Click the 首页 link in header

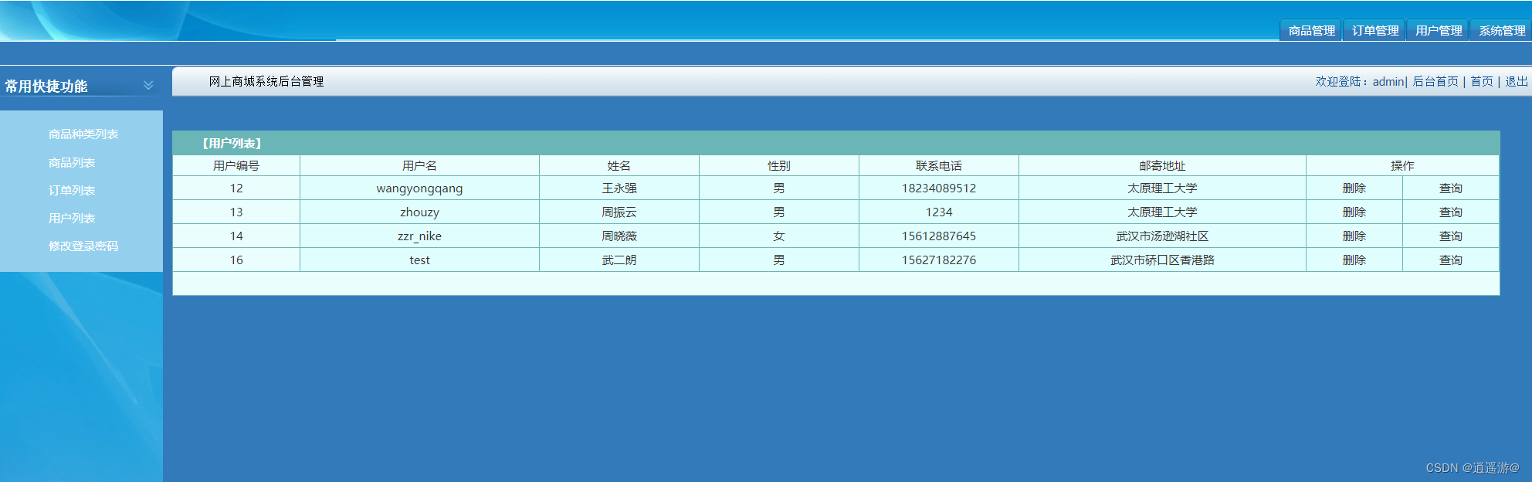[x=1482, y=81]
